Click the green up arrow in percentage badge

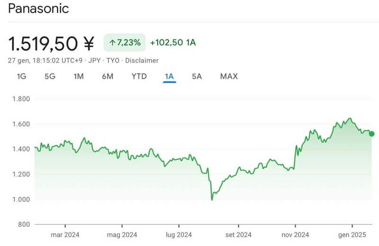click(x=112, y=43)
